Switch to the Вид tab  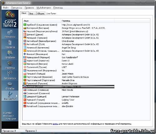[x=32, y=13]
